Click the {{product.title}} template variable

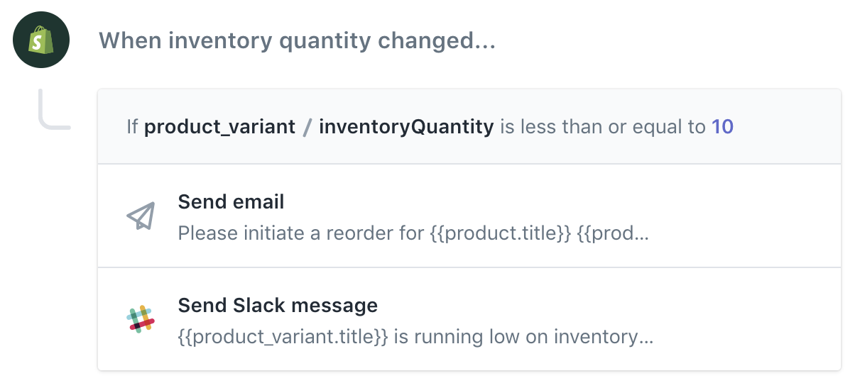click(x=500, y=233)
